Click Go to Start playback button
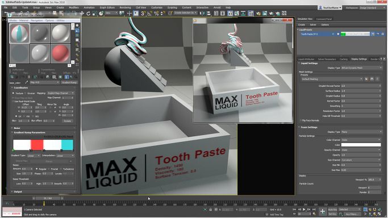Screen dimensions: 388x218 coord(294,209)
